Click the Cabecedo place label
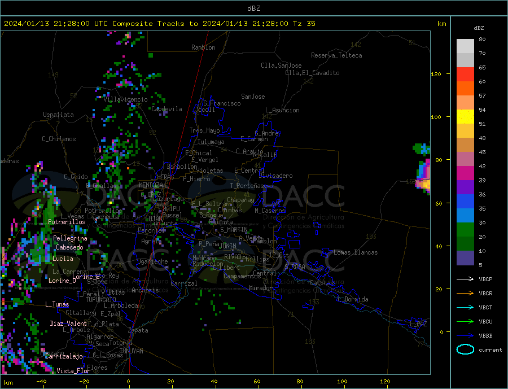508x389 pixels. click(x=69, y=247)
